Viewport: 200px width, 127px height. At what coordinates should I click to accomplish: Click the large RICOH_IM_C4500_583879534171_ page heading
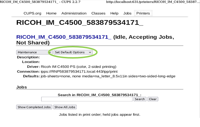pyautogui.click(x=80, y=22)
